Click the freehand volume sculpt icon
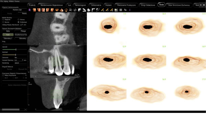Image resolution: width=206 pixels, height=116 pixels. coord(89,10)
